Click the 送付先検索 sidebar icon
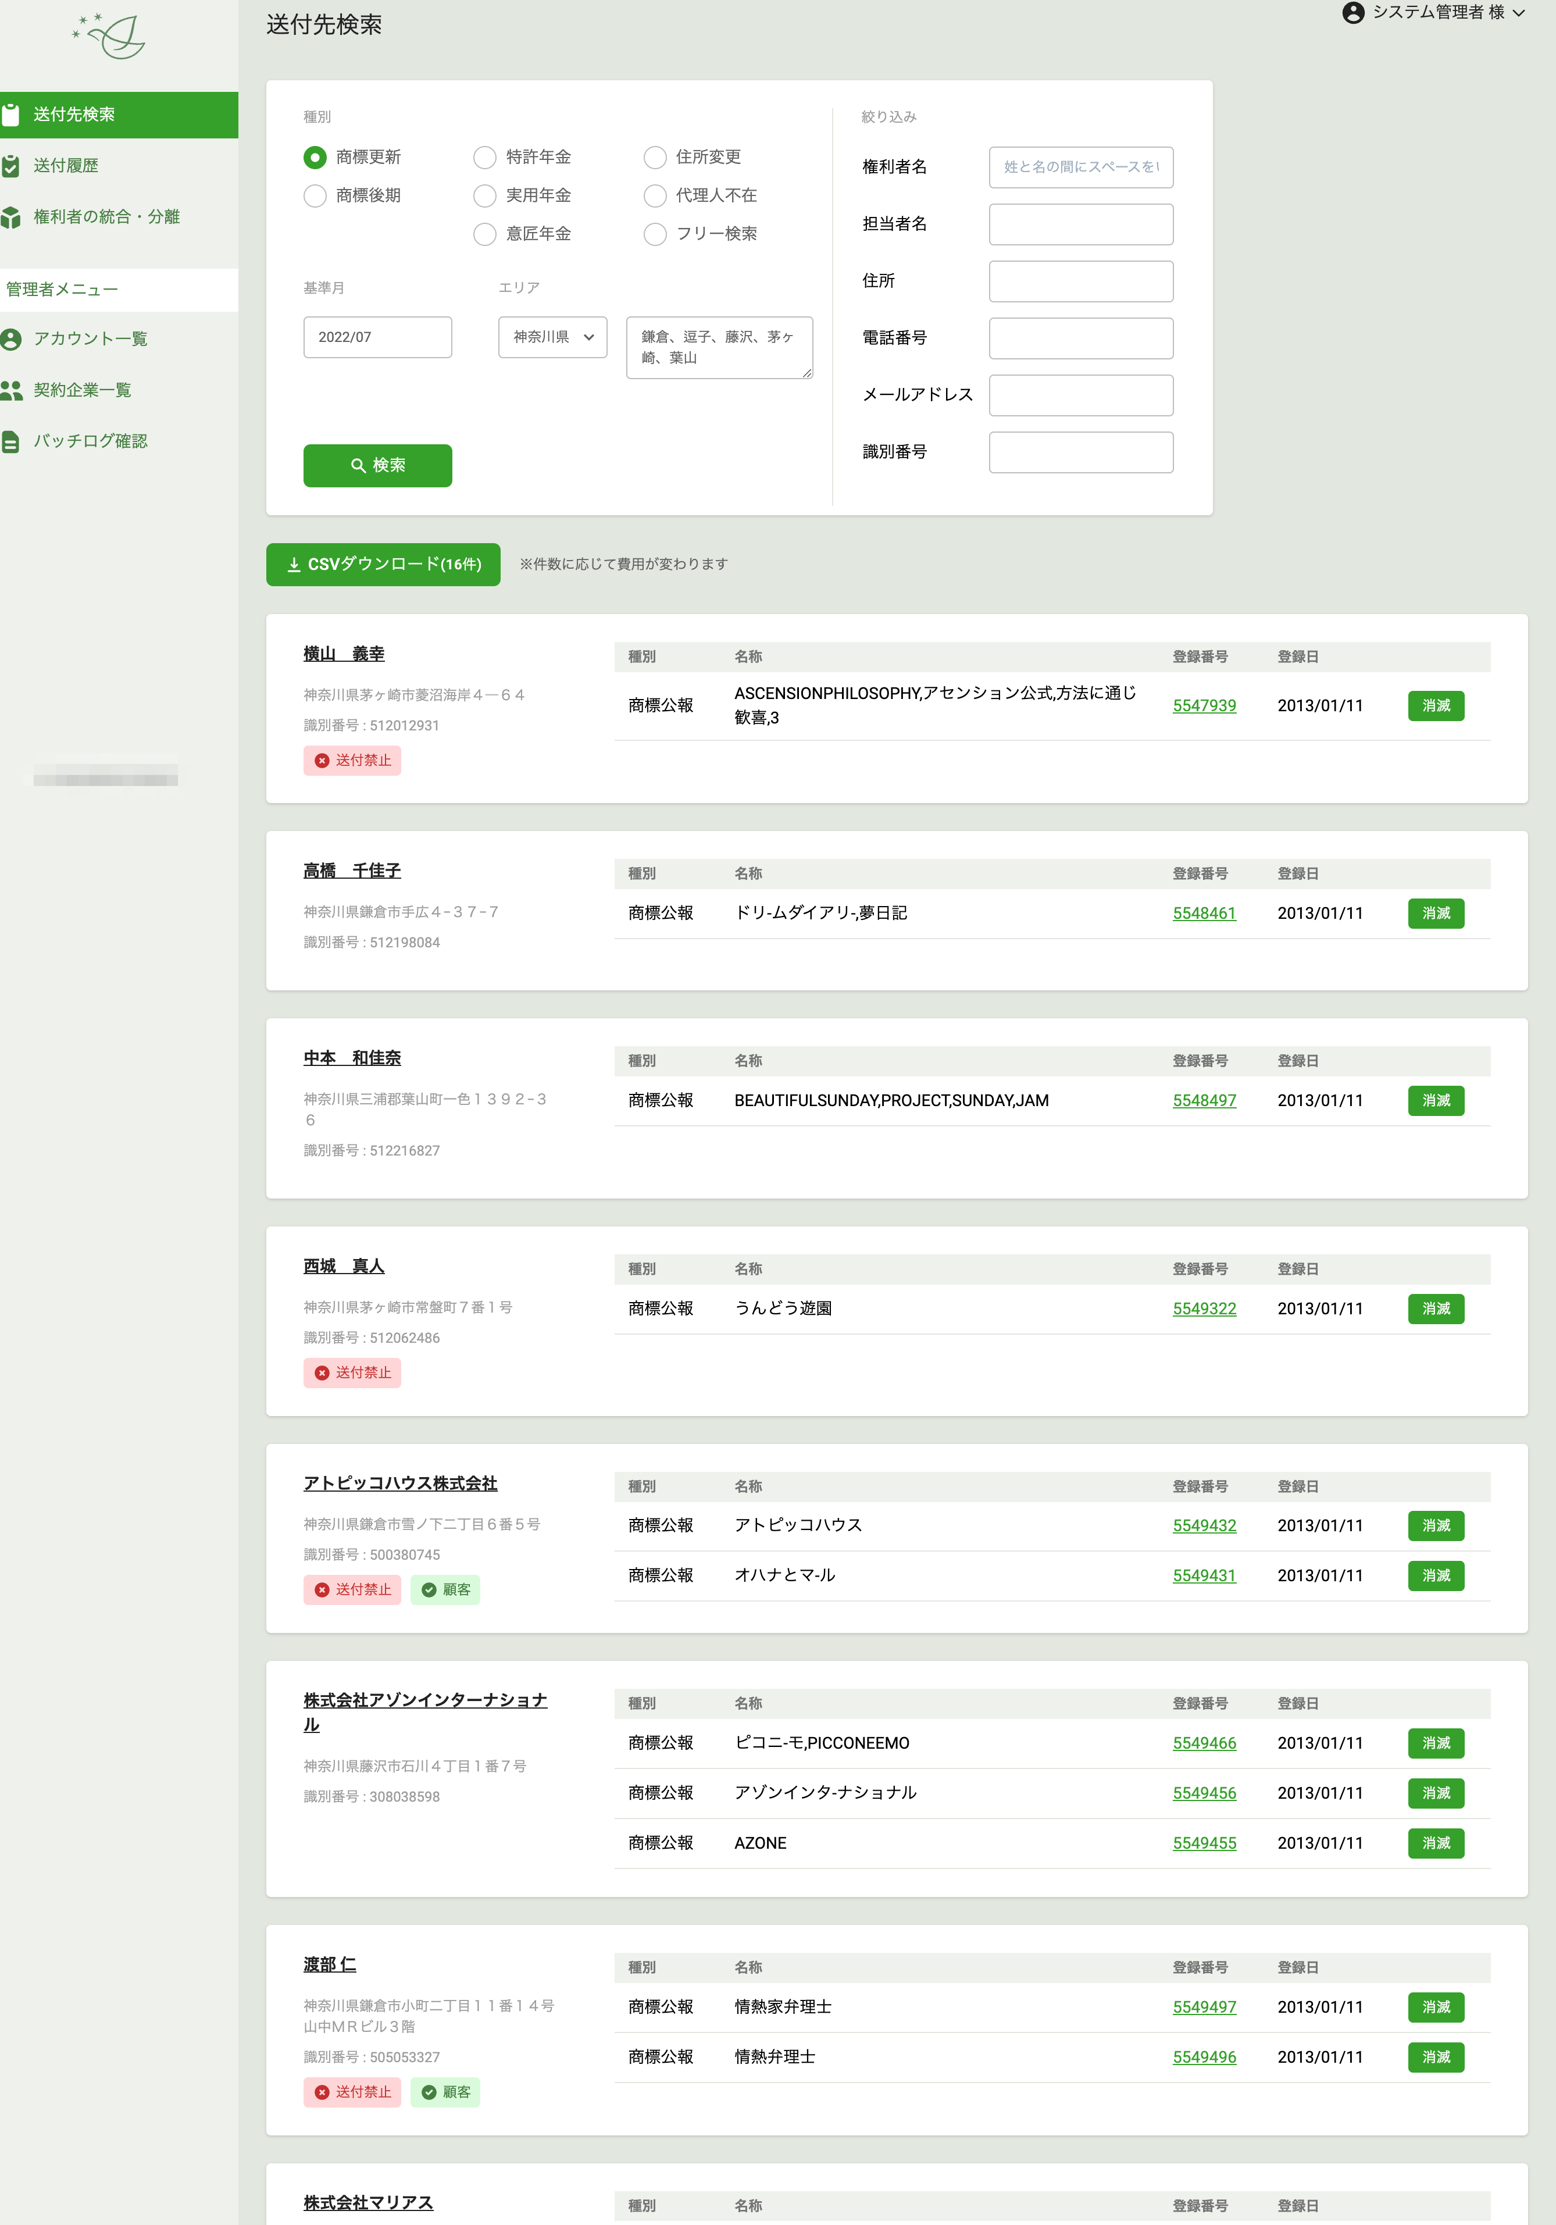Image resolution: width=1556 pixels, height=2225 pixels. tap(10, 115)
